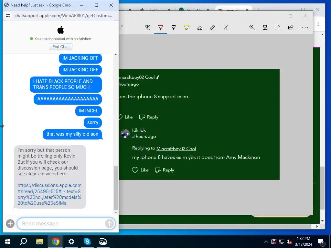
Task: Switch to Google Chrome on the taskbar
Action: [x=56, y=242]
